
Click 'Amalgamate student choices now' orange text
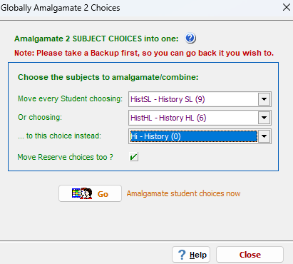183,193
